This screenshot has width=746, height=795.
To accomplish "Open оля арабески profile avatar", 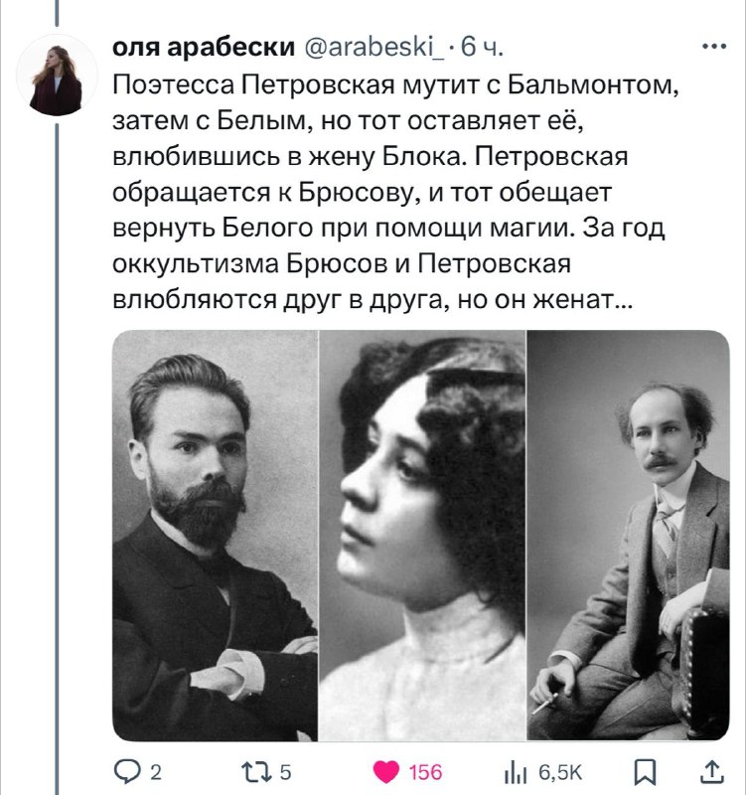I will pos(57,75).
